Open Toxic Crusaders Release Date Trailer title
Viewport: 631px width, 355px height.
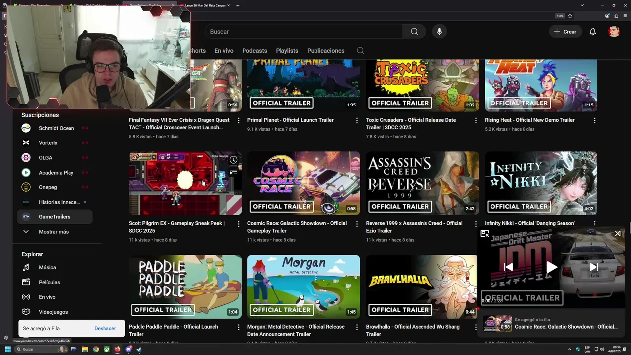(x=411, y=124)
